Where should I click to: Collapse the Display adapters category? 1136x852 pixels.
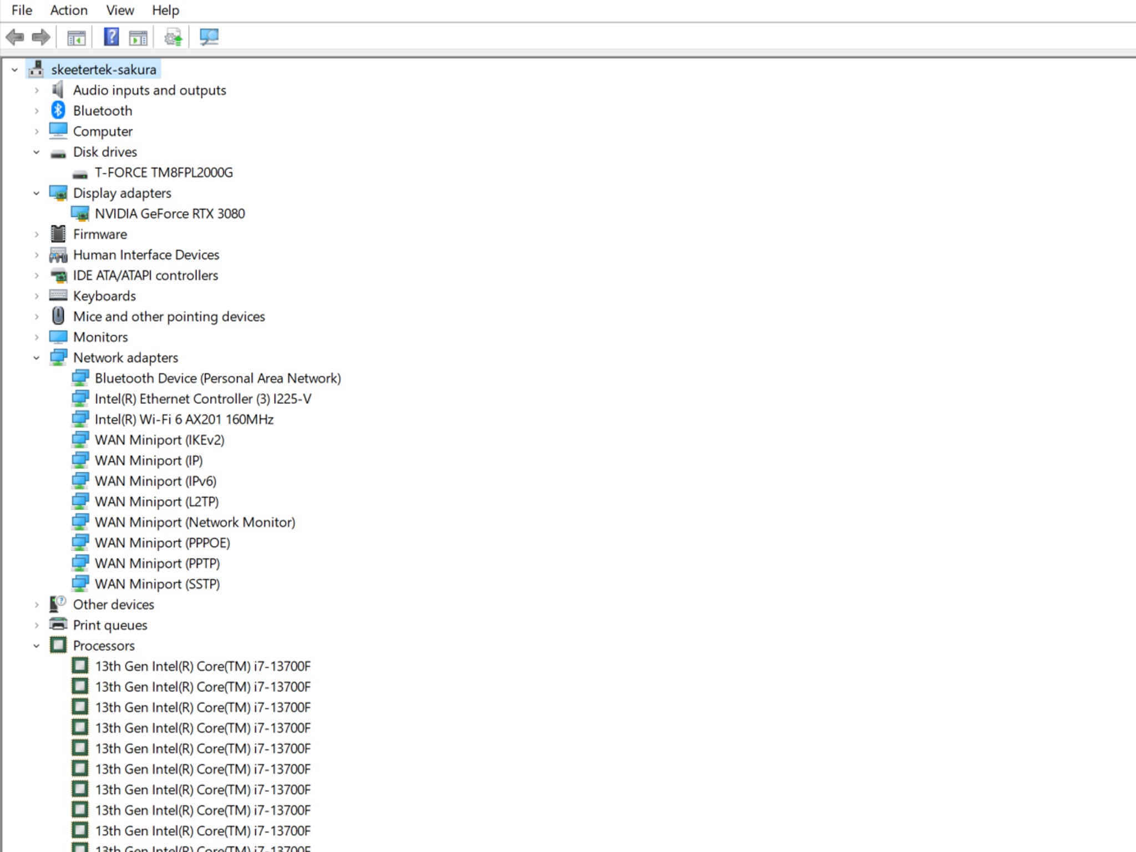(37, 193)
